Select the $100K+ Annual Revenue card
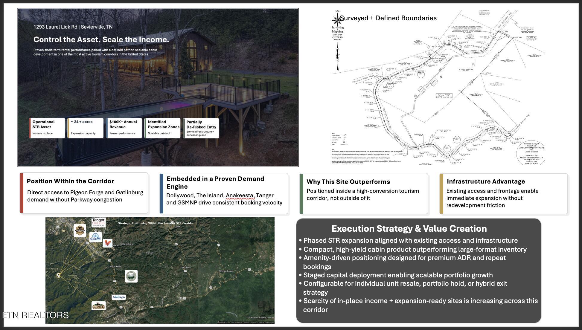The image size is (582, 330). pyautogui.click(x=124, y=128)
